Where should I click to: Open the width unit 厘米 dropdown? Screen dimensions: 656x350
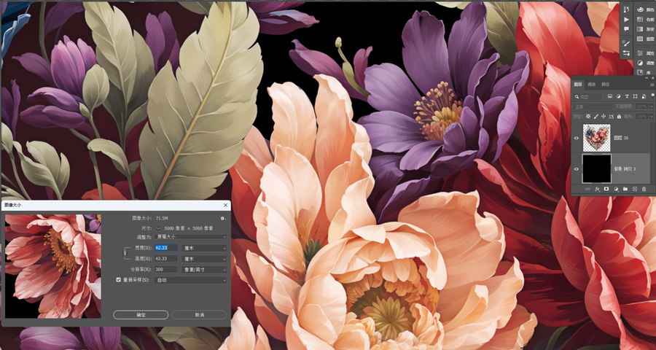coord(204,248)
